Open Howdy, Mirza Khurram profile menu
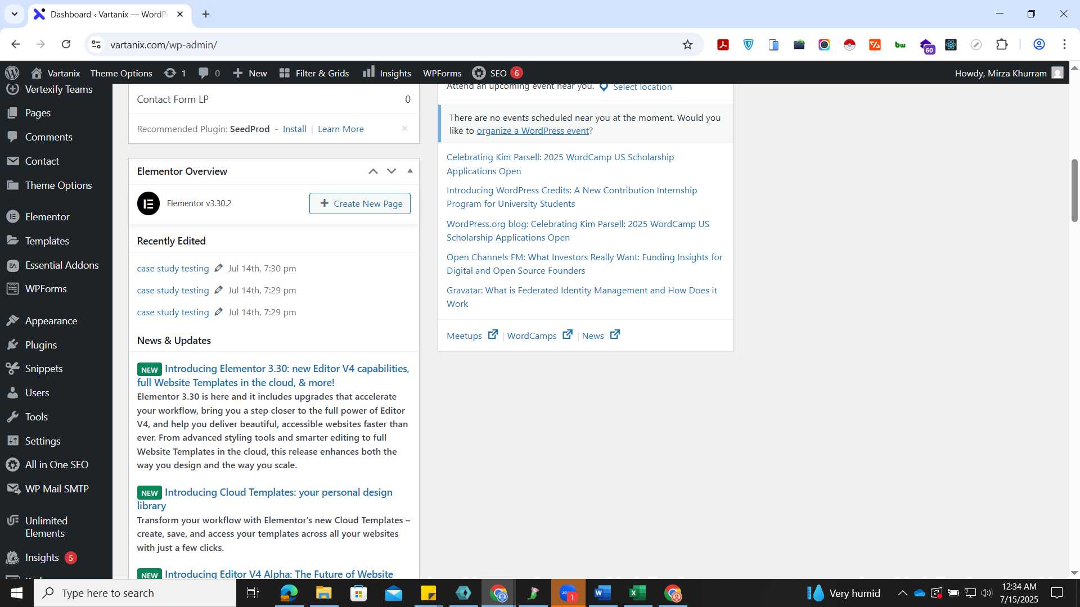The height and width of the screenshot is (607, 1080). click(1009, 73)
